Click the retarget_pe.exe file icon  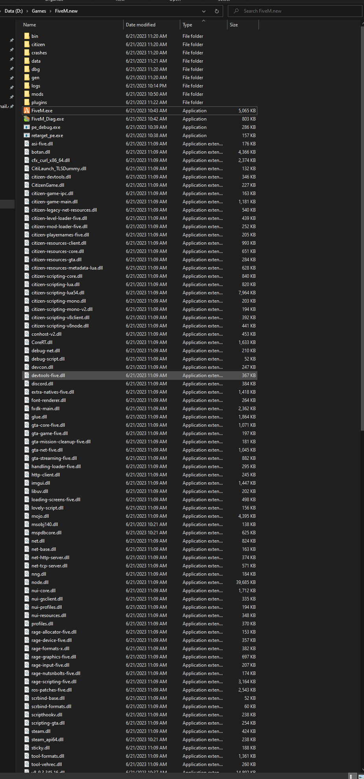tap(27, 136)
